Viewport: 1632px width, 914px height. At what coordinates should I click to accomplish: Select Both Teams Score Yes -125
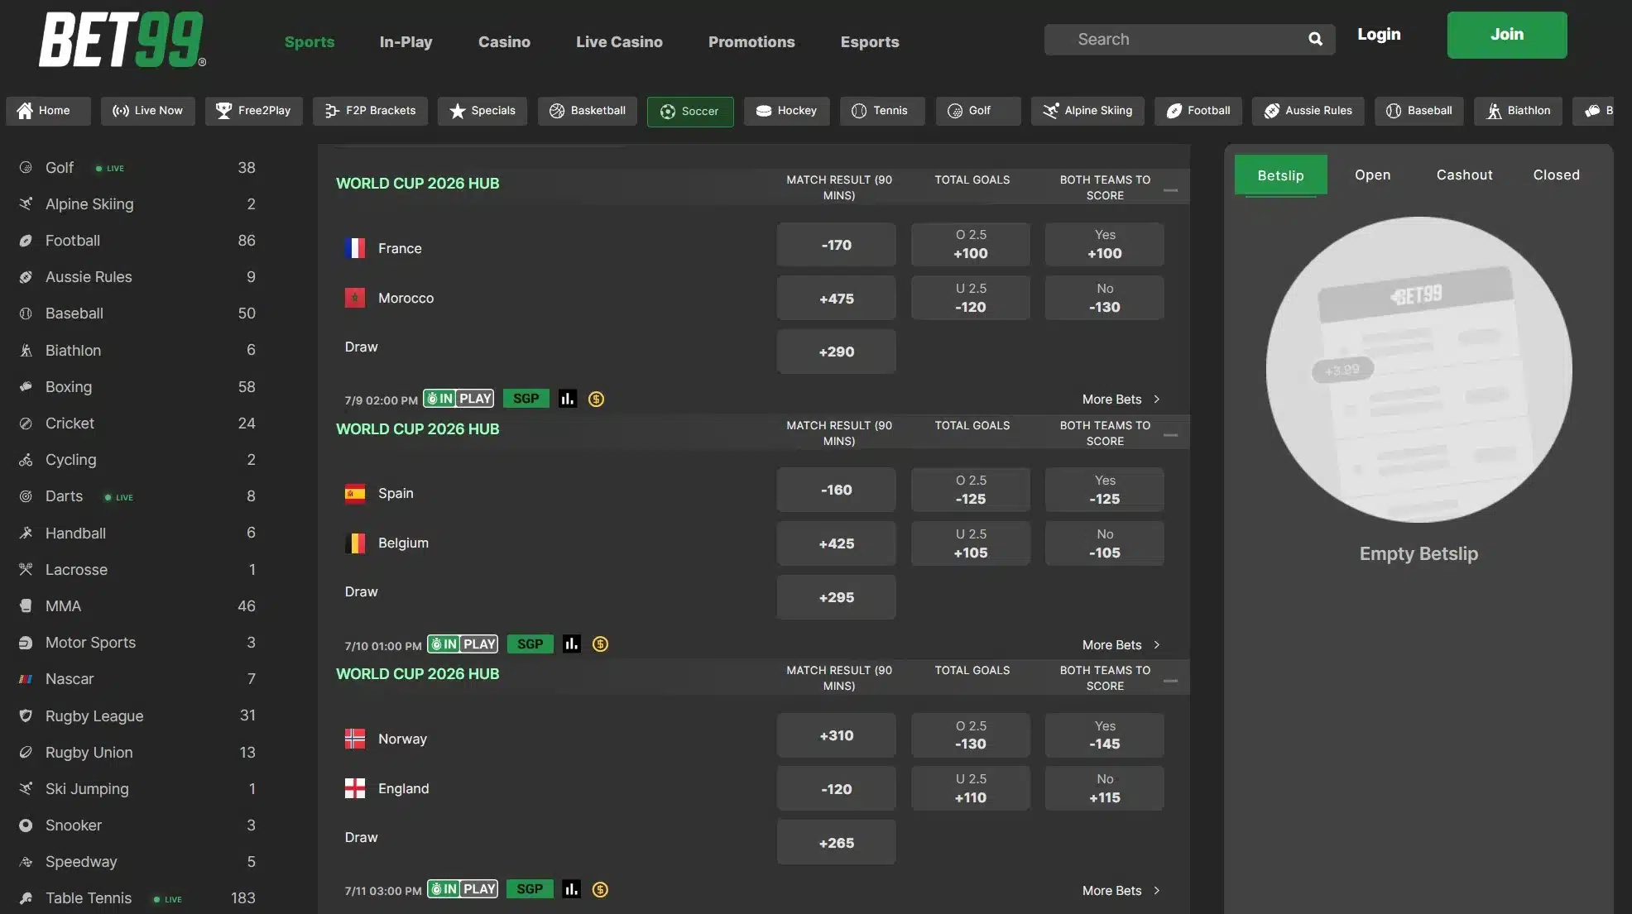coord(1105,490)
